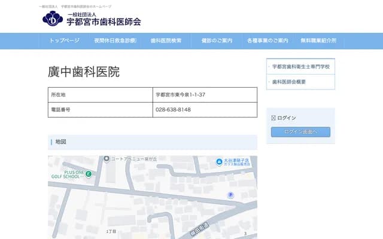Click the login section icon beside ログイン

pos(273,118)
